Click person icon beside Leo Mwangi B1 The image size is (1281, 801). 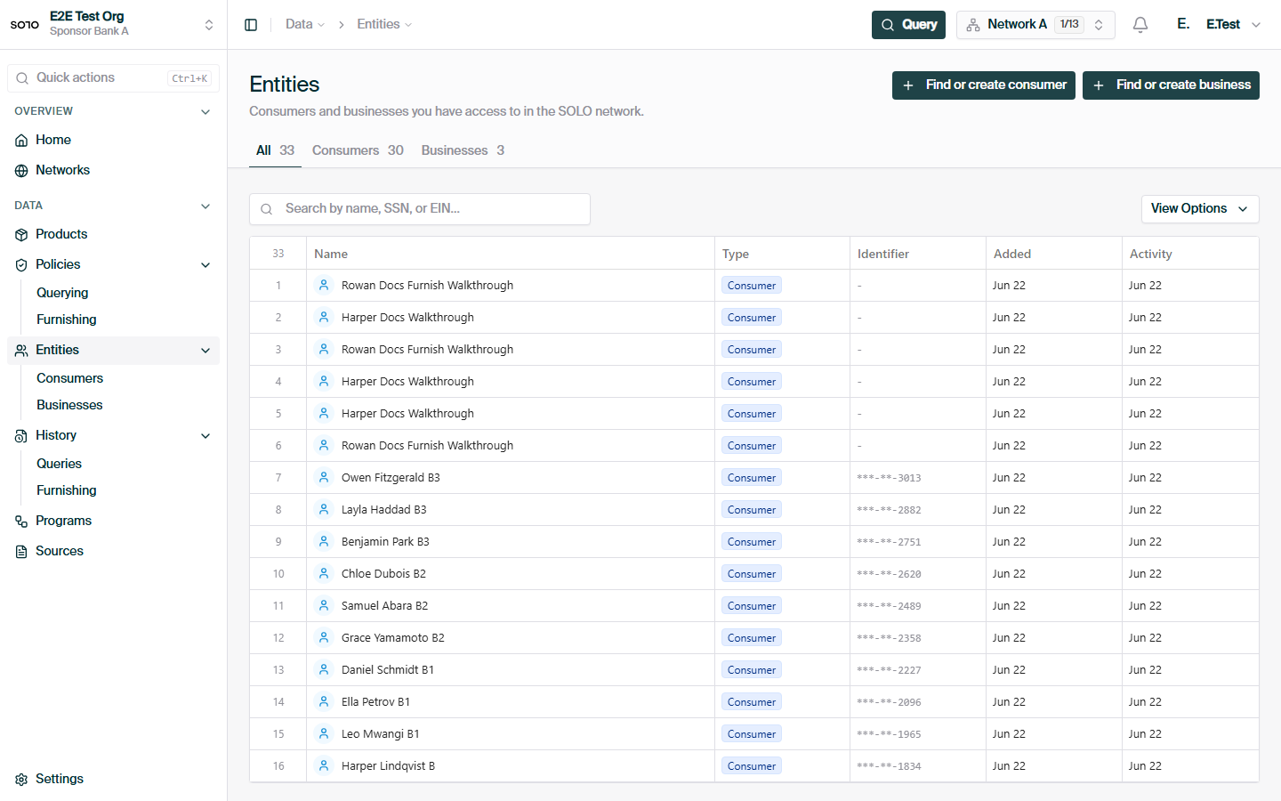(x=324, y=733)
